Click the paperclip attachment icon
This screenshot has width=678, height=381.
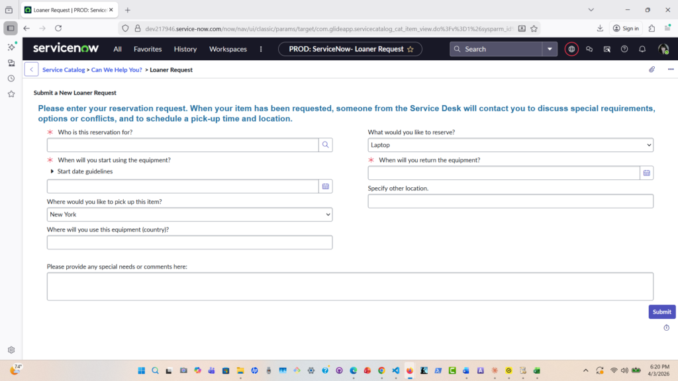pos(652,69)
